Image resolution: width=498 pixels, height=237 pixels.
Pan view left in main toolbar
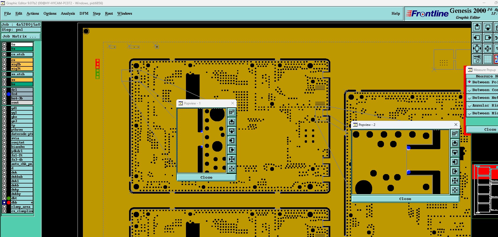(x=477, y=38)
